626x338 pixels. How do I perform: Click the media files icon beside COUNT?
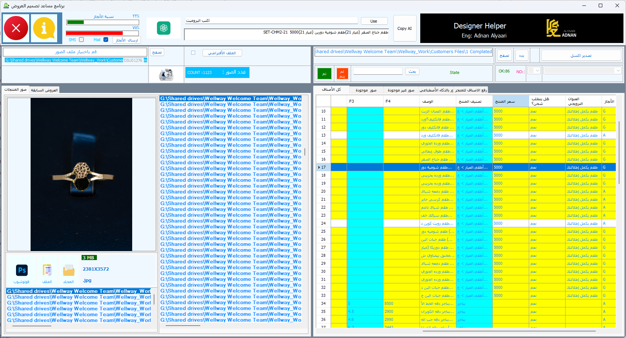[x=166, y=75]
